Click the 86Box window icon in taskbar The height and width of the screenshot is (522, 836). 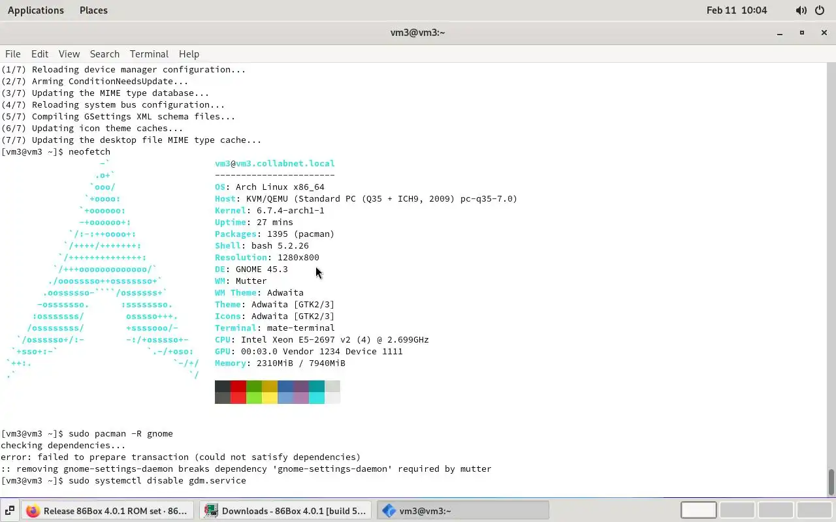211,511
